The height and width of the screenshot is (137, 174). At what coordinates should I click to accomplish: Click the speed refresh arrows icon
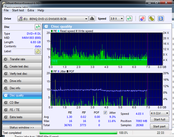point(129,19)
